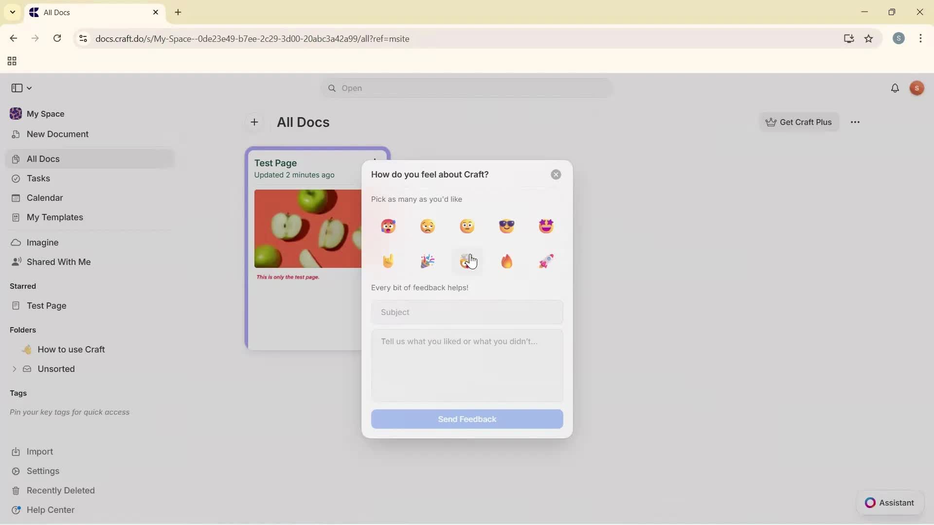
Task: Open the Assistant in the corner
Action: tap(890, 503)
